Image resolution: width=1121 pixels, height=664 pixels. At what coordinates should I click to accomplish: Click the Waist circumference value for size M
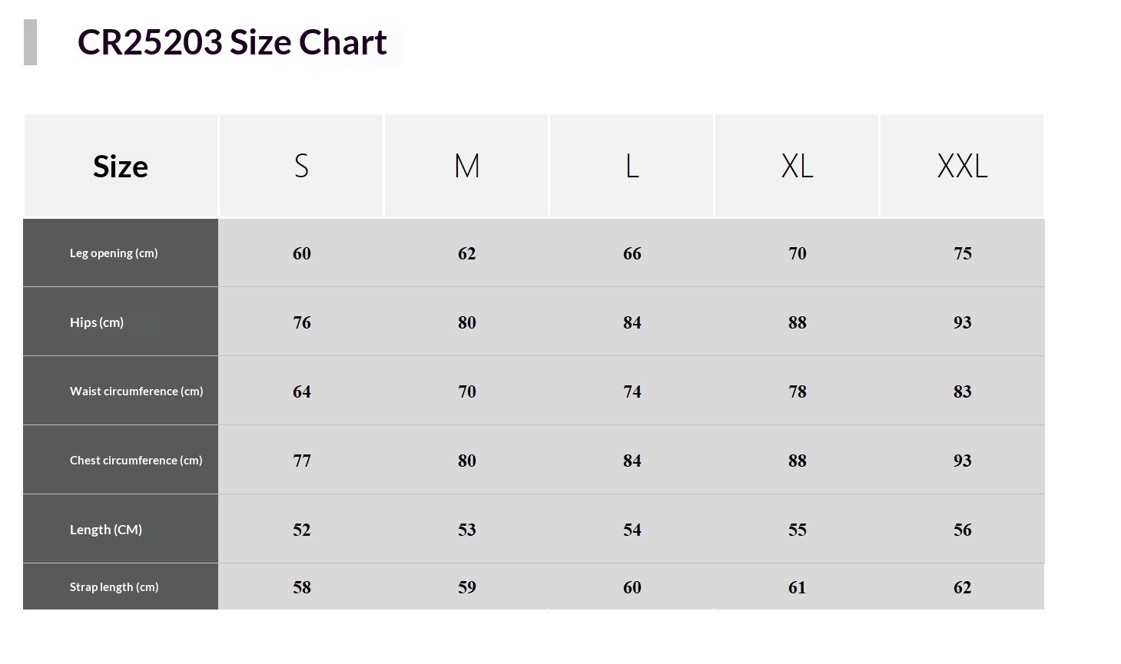(467, 392)
